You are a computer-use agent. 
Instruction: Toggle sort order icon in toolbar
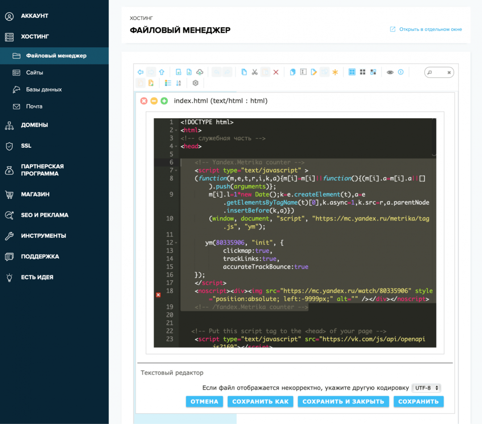[x=179, y=83]
